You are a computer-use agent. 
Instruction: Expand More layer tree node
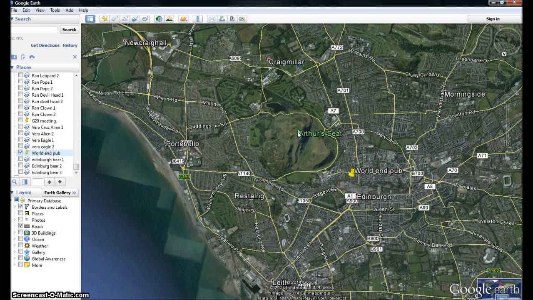coord(15,265)
